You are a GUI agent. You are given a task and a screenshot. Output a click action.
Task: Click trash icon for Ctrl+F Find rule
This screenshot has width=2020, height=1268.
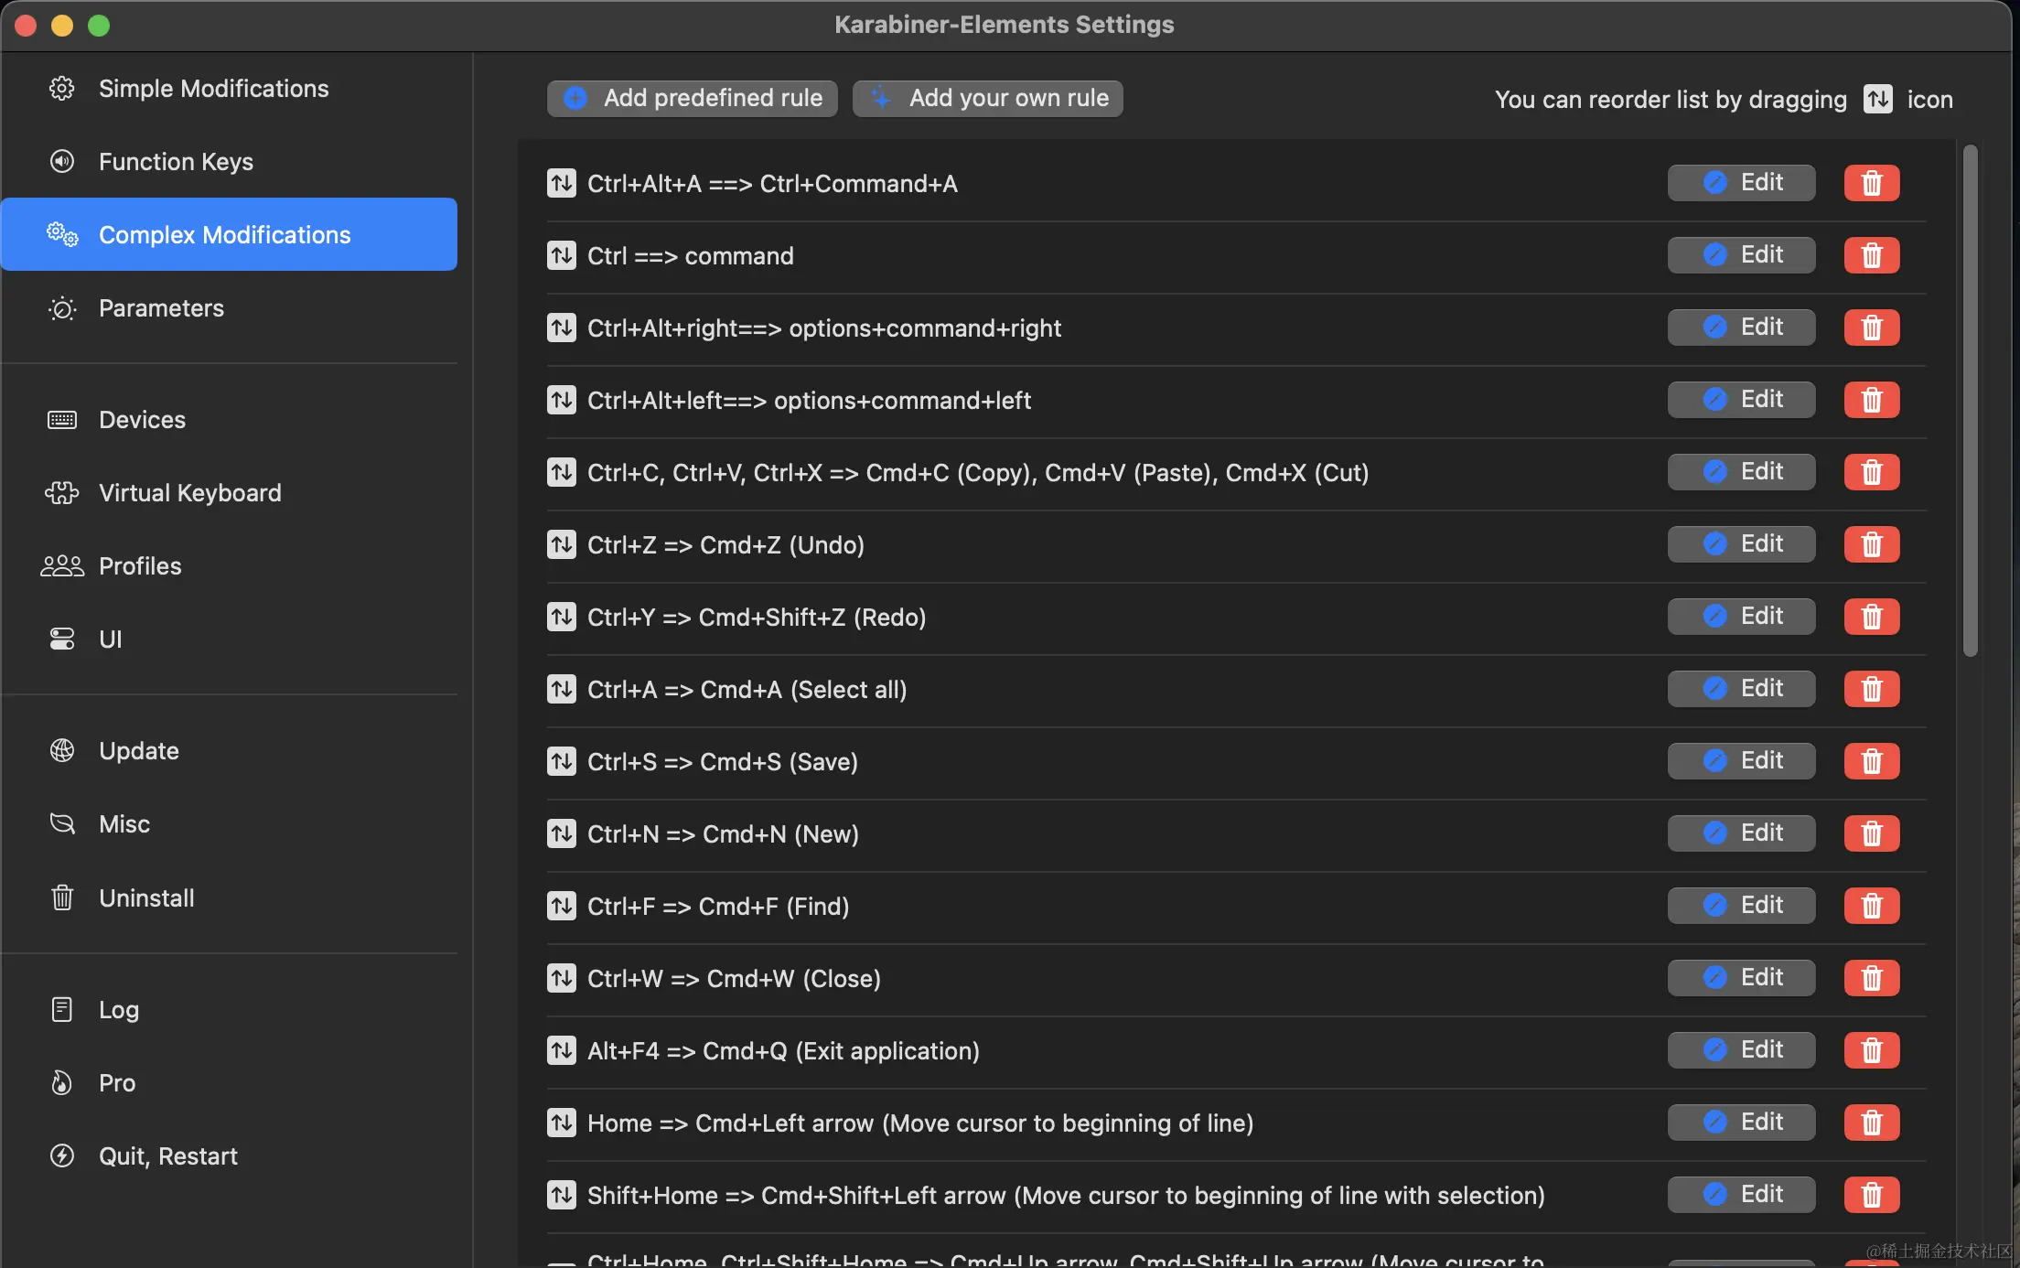click(1871, 906)
